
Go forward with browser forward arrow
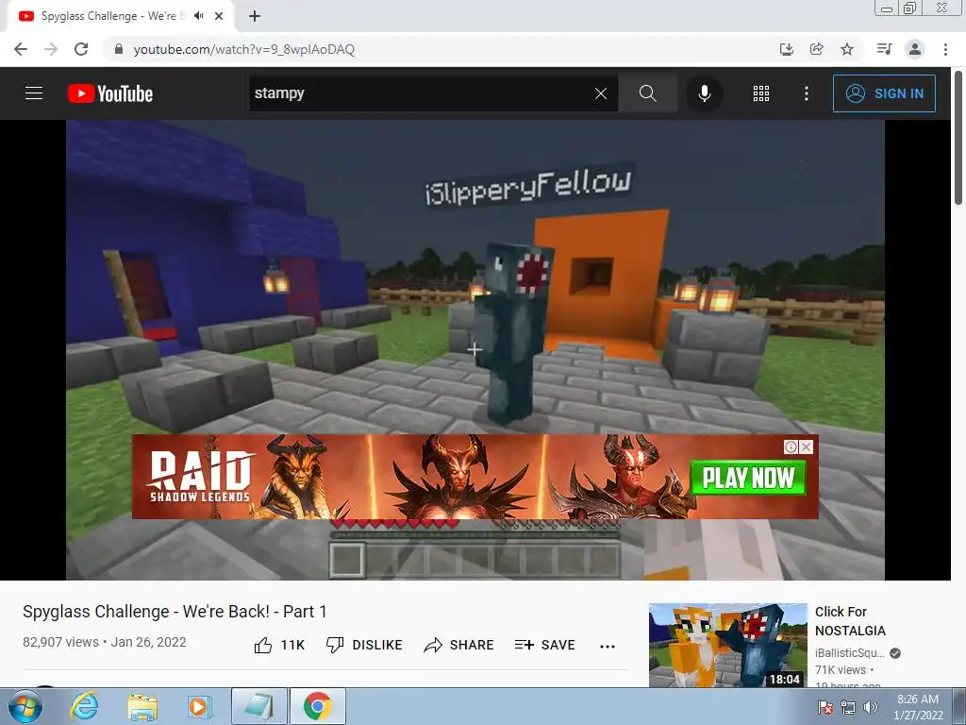pos(51,49)
